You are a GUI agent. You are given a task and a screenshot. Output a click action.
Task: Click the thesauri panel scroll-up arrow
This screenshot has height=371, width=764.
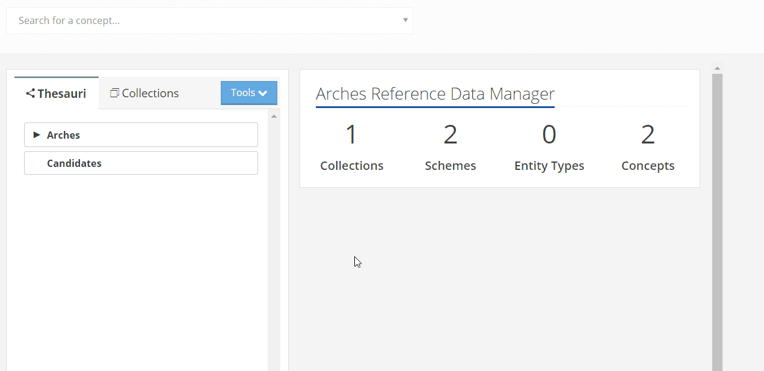point(274,116)
